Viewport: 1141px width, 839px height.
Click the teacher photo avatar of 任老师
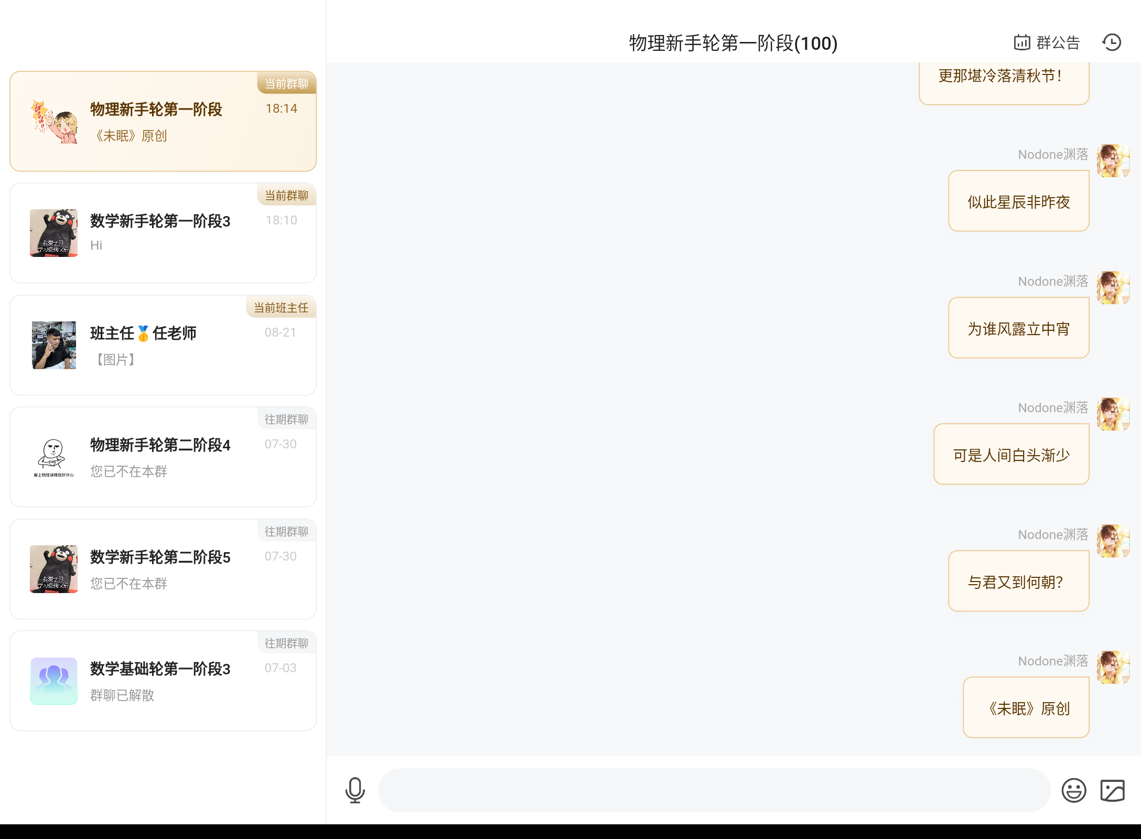point(54,345)
